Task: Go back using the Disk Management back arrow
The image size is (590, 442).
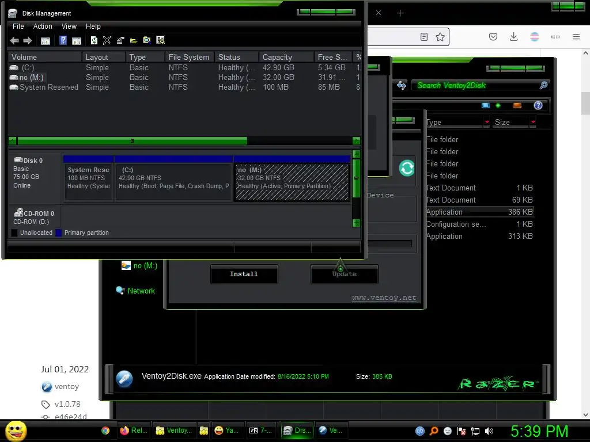Action: click(x=14, y=41)
